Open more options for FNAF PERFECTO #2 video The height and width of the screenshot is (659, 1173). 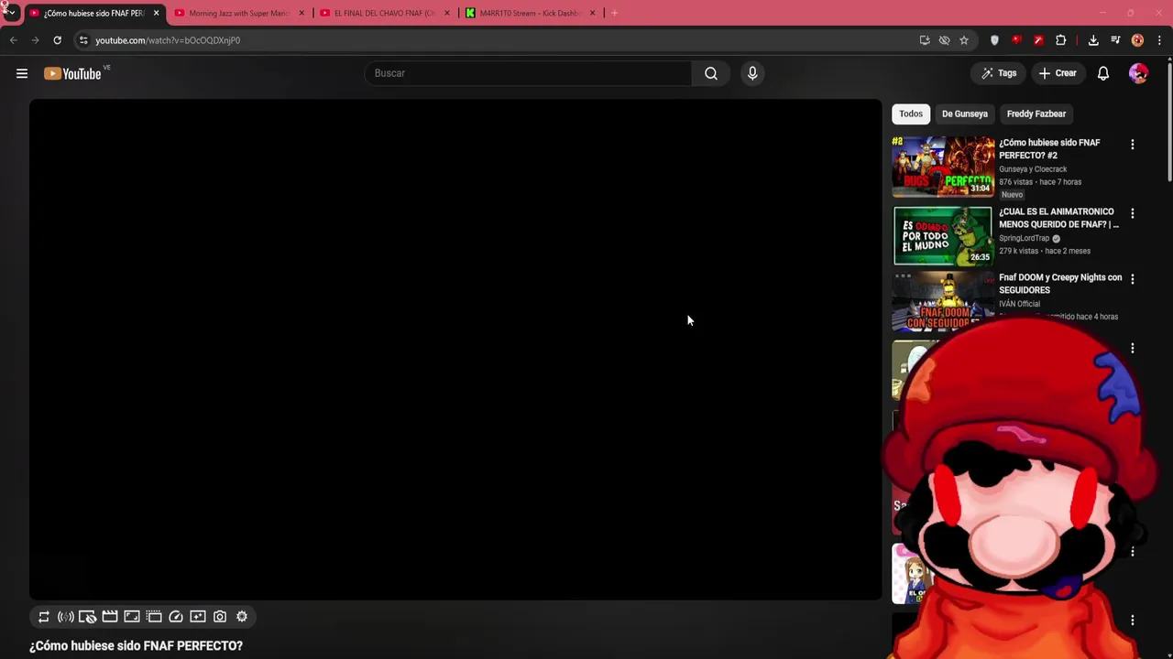point(1133,145)
